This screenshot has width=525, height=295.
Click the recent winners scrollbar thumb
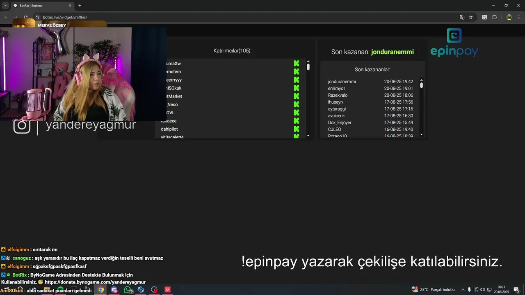click(421, 85)
